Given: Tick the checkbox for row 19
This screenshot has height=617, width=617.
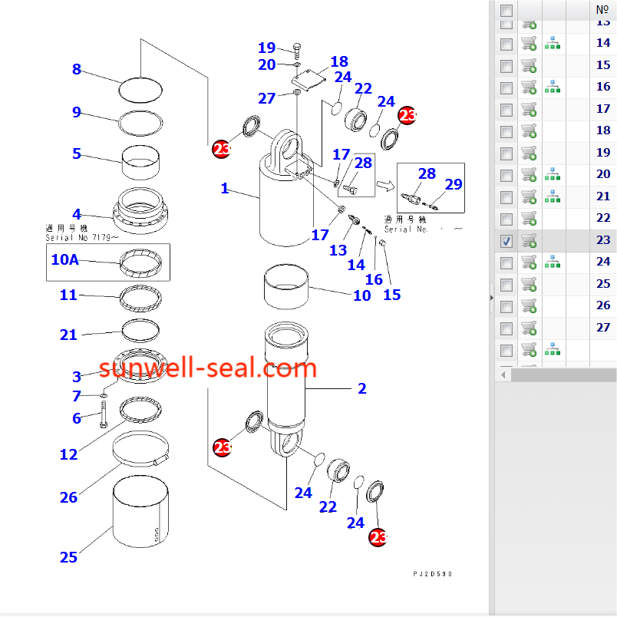Looking at the screenshot, I should [x=506, y=153].
